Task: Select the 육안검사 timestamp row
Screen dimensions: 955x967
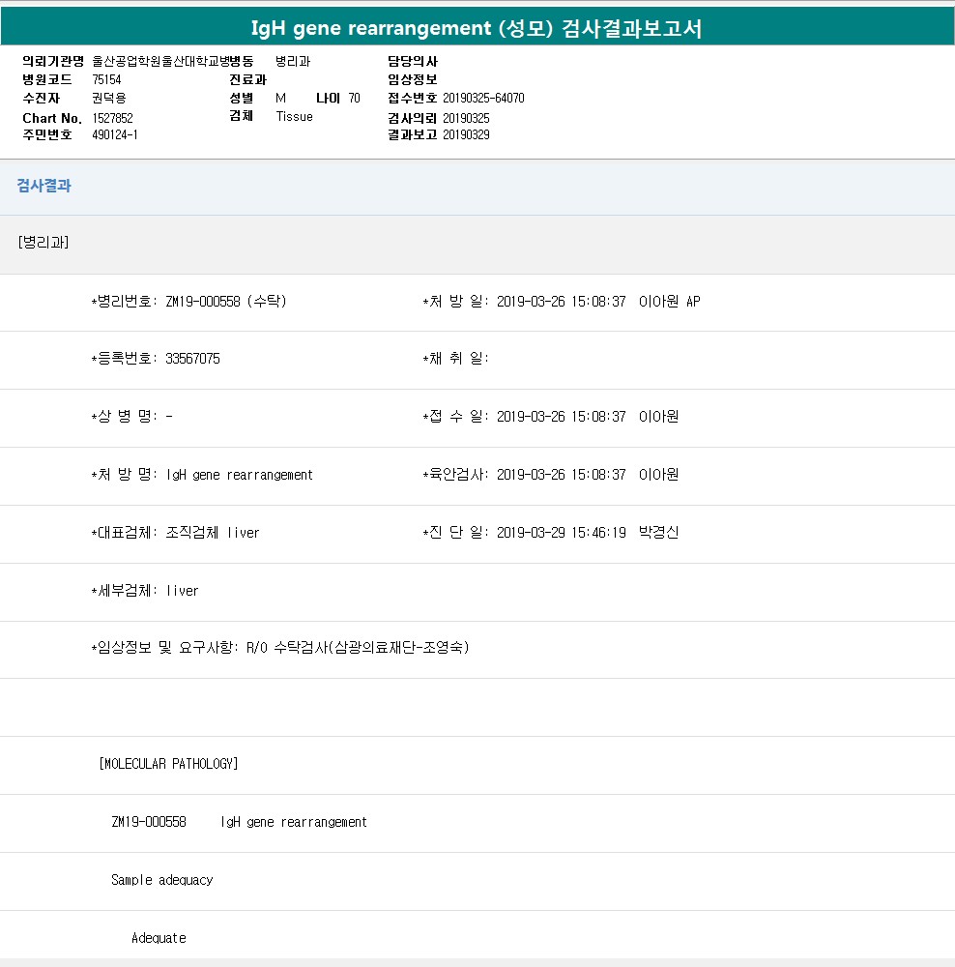Action: point(551,475)
